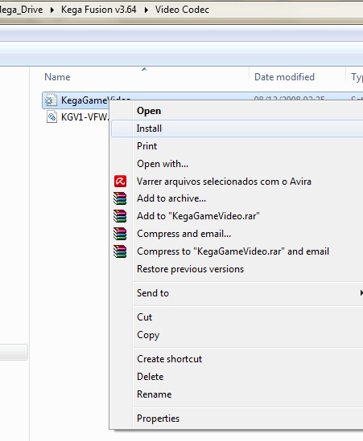Click WinRAR icon beside Compress to rar and email
Image resolution: width=363 pixels, height=441 pixels.
click(x=120, y=251)
